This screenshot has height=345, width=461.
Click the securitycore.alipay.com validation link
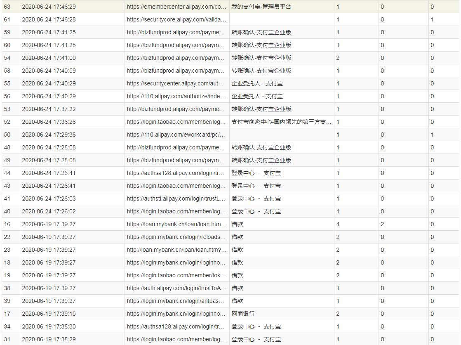176,19
